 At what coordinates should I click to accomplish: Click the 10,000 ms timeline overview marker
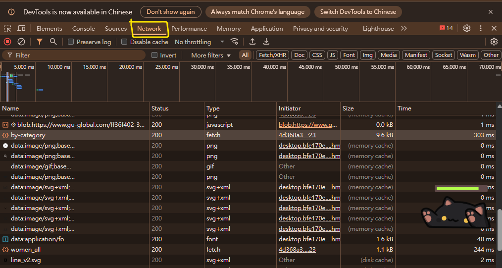(x=58, y=67)
